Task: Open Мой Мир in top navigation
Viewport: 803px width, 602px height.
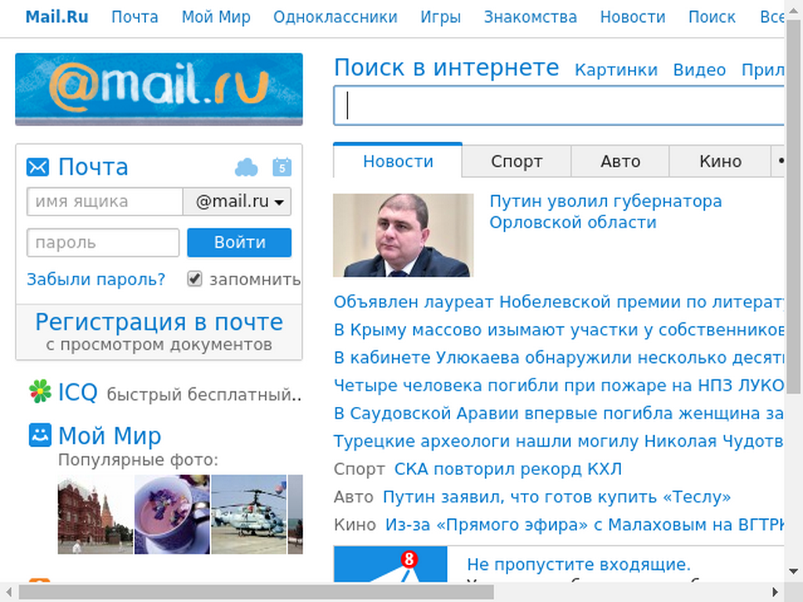Action: (216, 17)
